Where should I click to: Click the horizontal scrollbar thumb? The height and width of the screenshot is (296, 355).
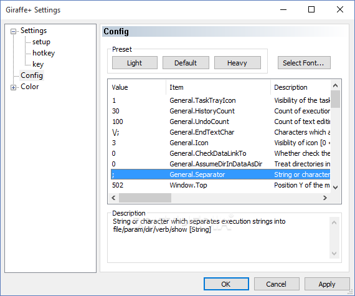[x=145, y=198]
